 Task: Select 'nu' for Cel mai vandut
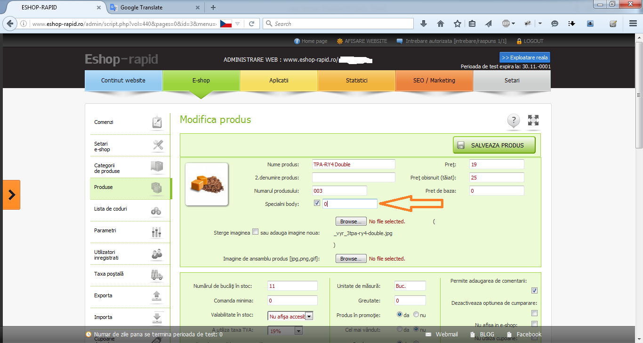[x=416, y=330]
